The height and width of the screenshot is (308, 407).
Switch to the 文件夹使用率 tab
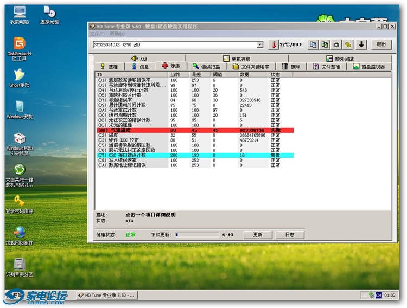click(251, 67)
